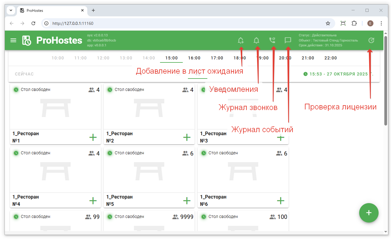The width and height of the screenshot is (391, 241).
Task: Click the browser tab search dropdown arrow
Action: tap(11, 10)
